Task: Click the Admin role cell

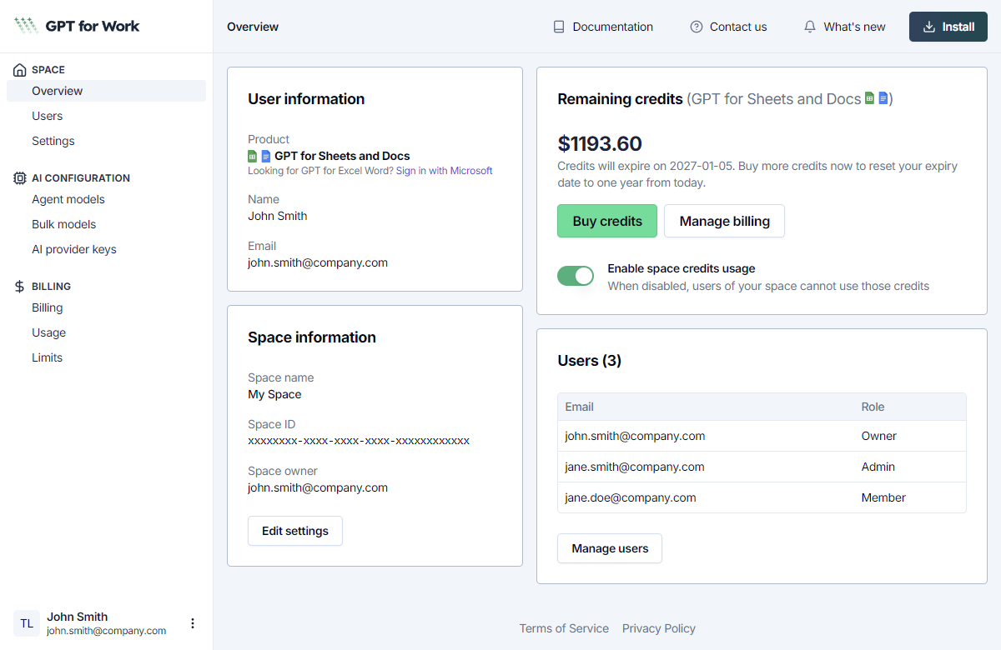Action: pos(878,467)
